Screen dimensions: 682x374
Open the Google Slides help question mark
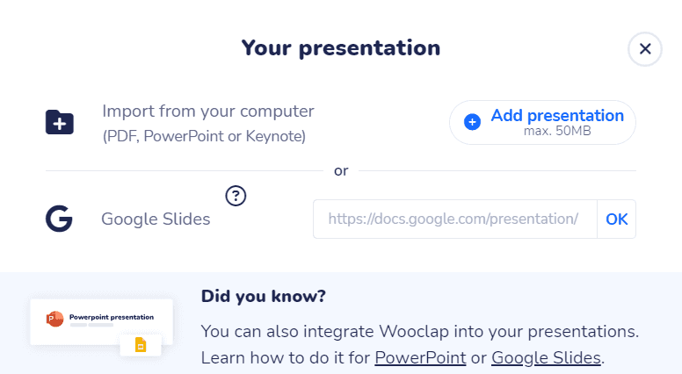coord(236,196)
